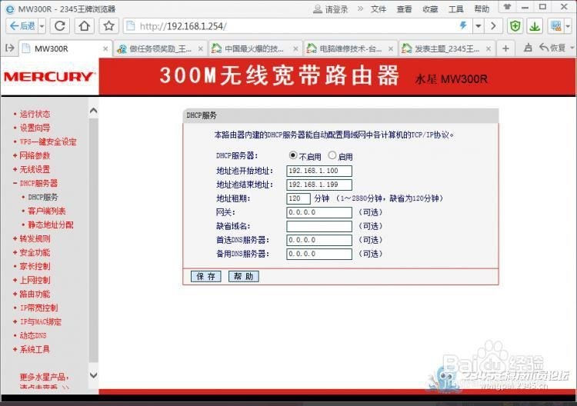Viewport: 577px width, 406px height.
Task: Expand the 安全功能 menu
Action: pyautogui.click(x=35, y=253)
